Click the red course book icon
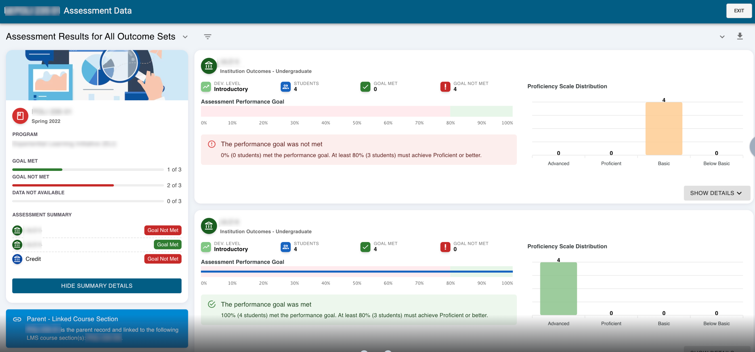755x352 pixels. [x=20, y=116]
